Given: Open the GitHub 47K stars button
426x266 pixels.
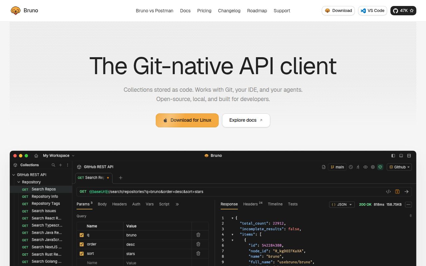Looking at the screenshot, I should 403,11.
